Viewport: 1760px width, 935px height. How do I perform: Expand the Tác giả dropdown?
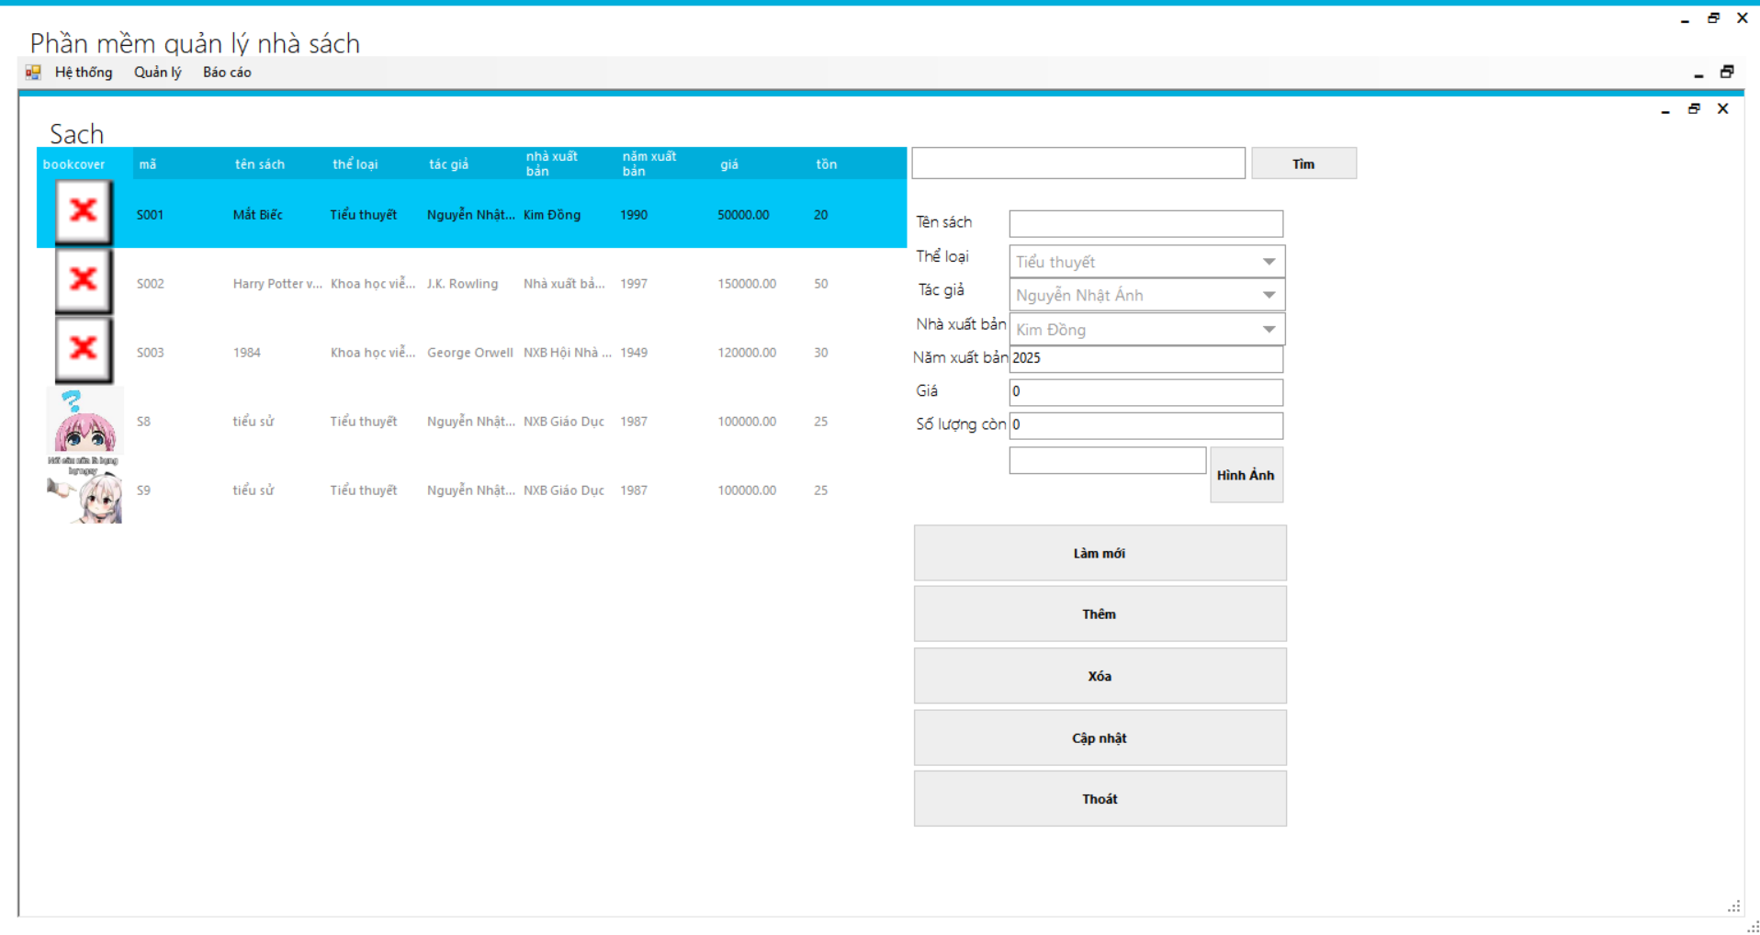click(x=1269, y=295)
